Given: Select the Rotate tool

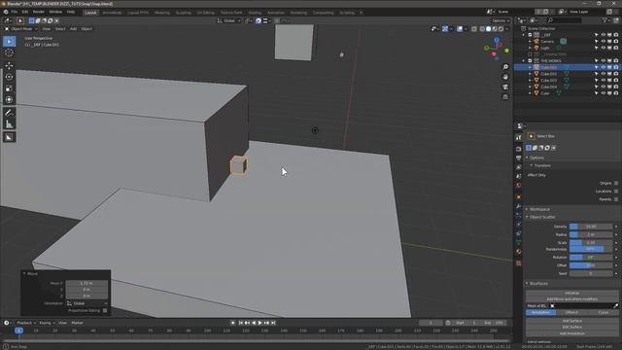Looking at the screenshot, I should click(9, 77).
